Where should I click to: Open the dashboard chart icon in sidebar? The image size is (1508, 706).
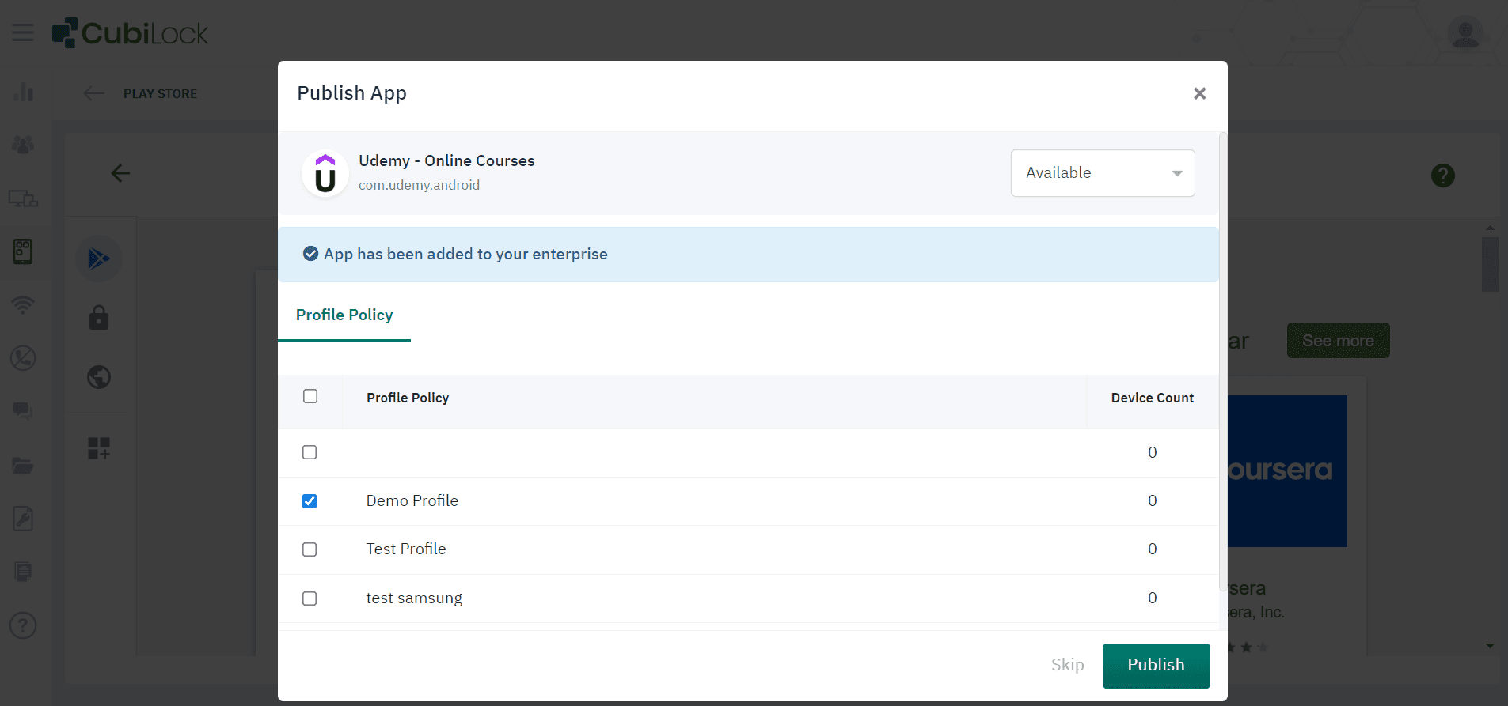pos(23,92)
